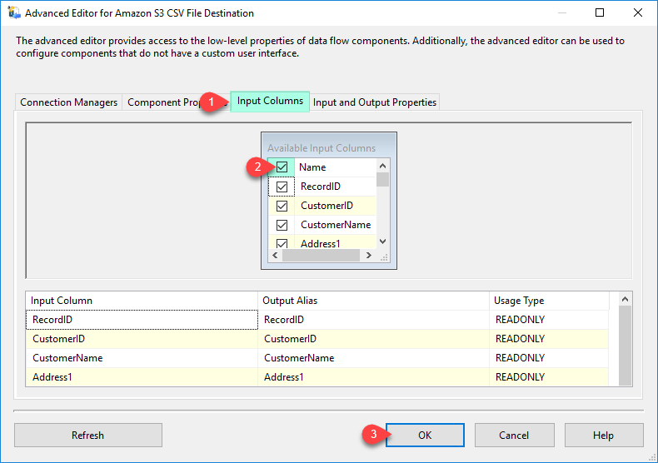658x463 pixels.
Task: Edit the Address1 output alias cell
Action: 373,377
